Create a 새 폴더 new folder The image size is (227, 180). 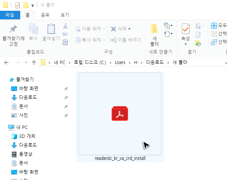coord(154,35)
